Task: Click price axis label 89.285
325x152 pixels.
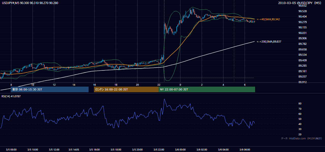Action: tap(302, 66)
